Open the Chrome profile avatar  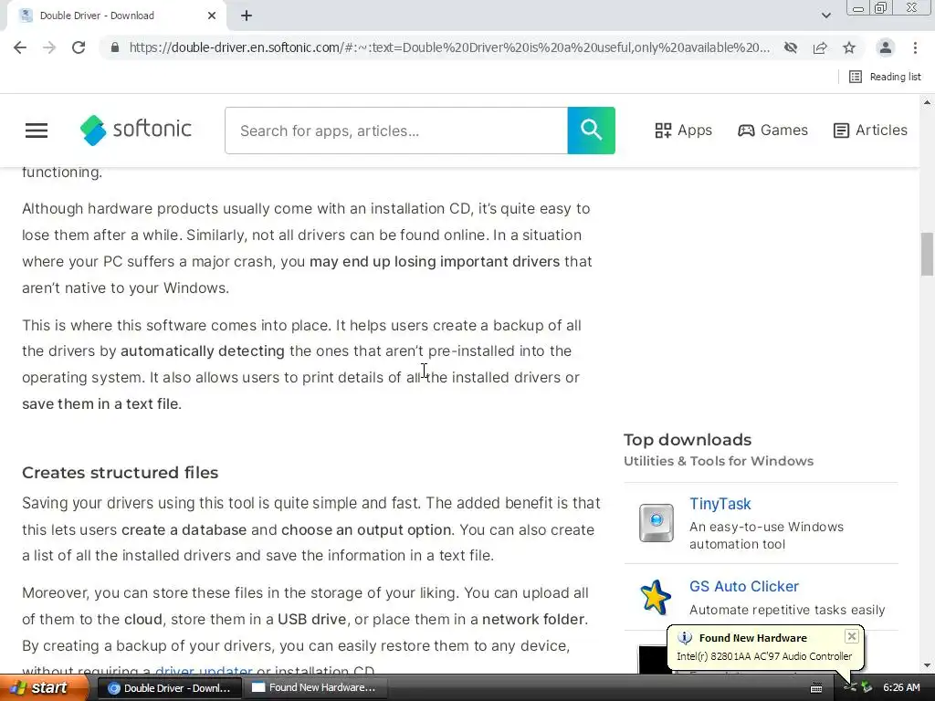(886, 47)
